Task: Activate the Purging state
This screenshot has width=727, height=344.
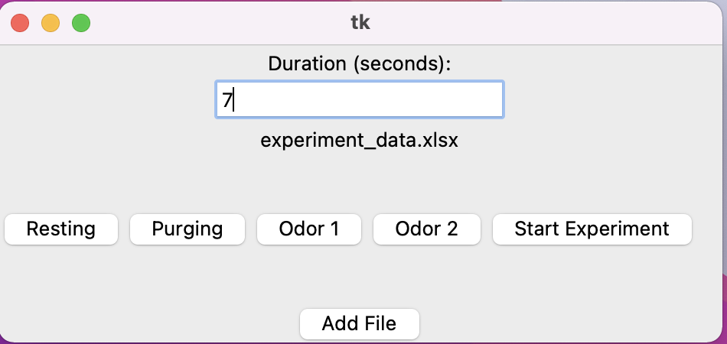Action: (x=187, y=229)
